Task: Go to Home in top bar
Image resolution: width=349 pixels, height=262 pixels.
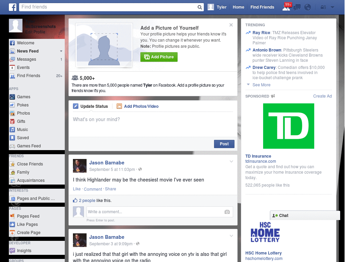Action: (x=238, y=7)
